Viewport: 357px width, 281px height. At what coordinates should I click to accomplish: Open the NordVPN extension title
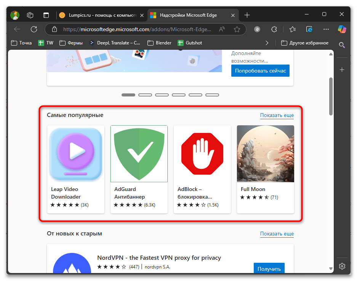tap(159, 258)
